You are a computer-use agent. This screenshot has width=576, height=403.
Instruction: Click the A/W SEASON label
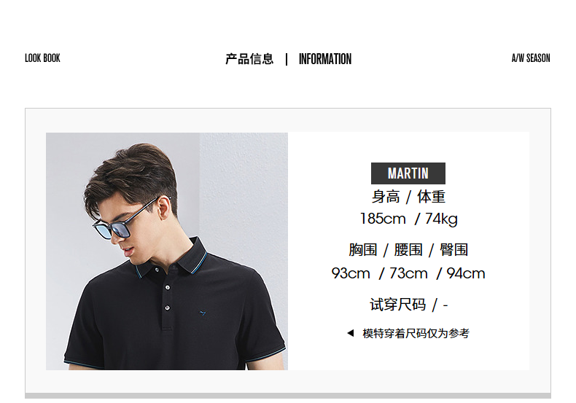coord(531,58)
